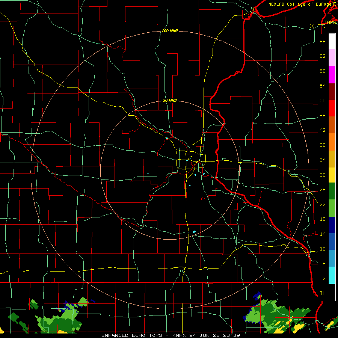The height and width of the screenshot is (338, 338).
Task: Click the white 66 kft color swatch
Action: coord(332,41)
